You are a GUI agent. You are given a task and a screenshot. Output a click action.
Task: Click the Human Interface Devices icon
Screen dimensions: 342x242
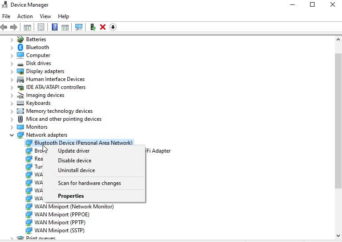[20, 79]
